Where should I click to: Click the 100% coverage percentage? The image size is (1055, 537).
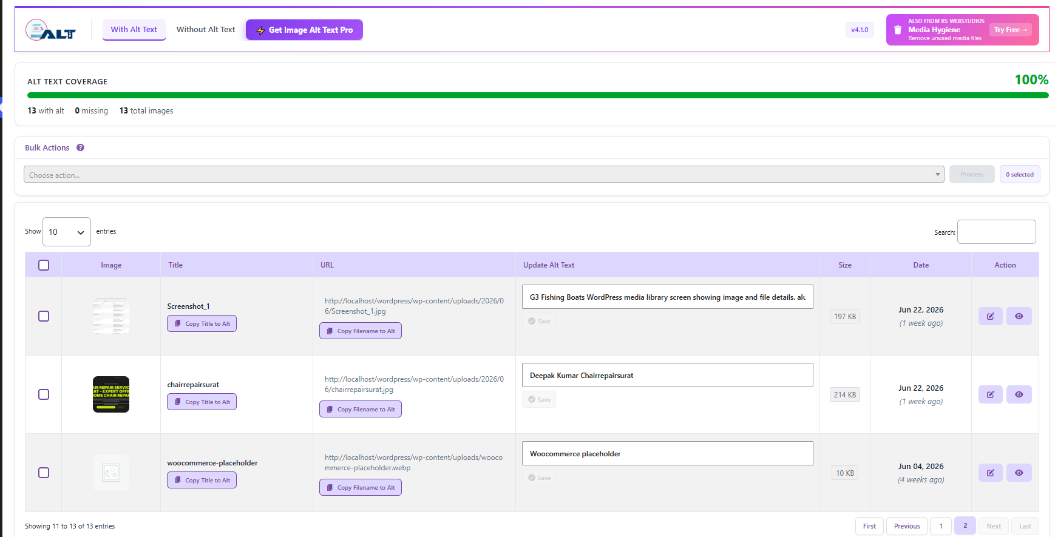point(1031,79)
